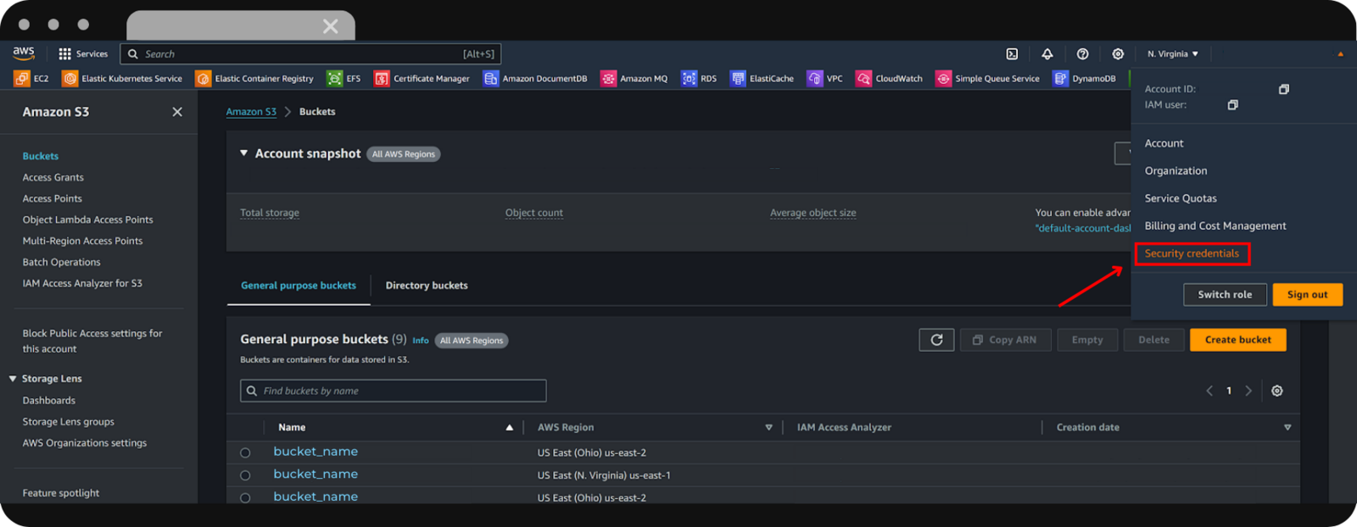Open the RDS favorite shortcut
1357x527 pixels.
pyautogui.click(x=699, y=78)
